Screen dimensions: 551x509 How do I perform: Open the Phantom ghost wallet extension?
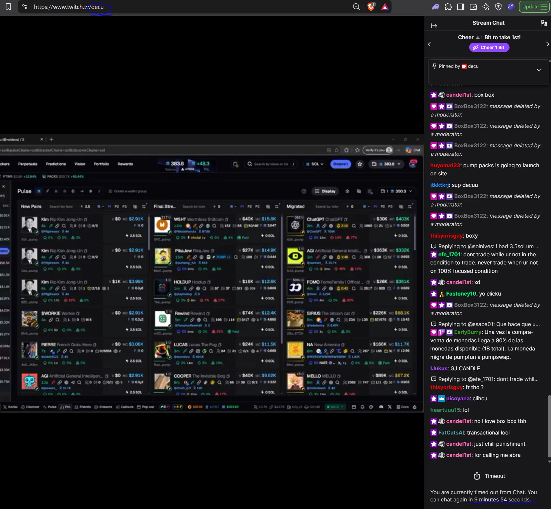(x=435, y=7)
